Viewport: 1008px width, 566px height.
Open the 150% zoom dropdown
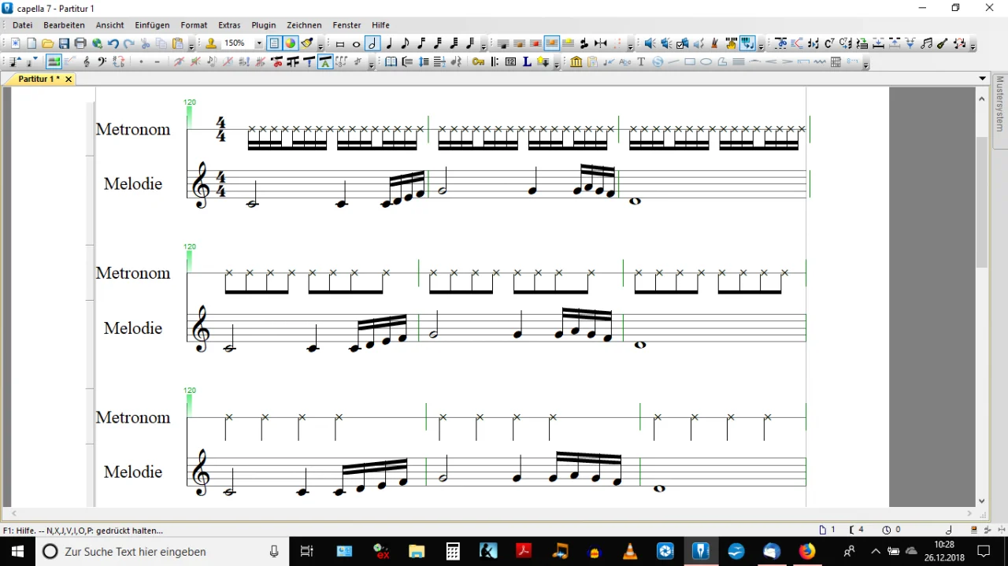tap(259, 44)
